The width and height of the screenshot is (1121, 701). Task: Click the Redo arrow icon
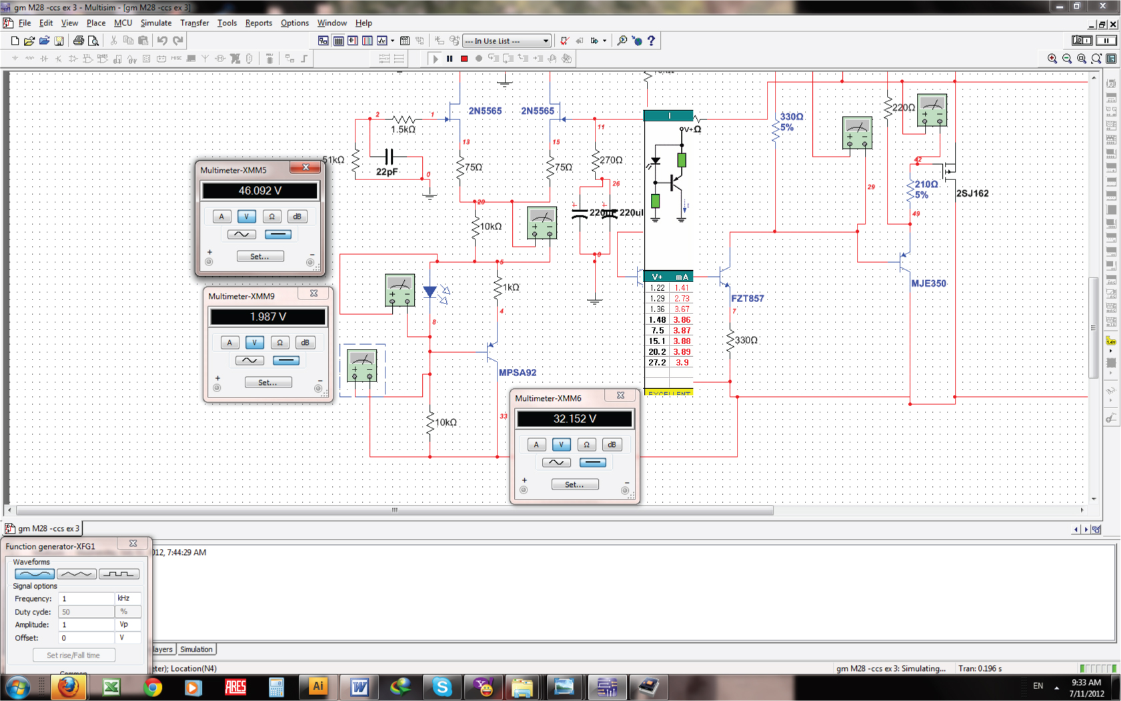pyautogui.click(x=178, y=41)
